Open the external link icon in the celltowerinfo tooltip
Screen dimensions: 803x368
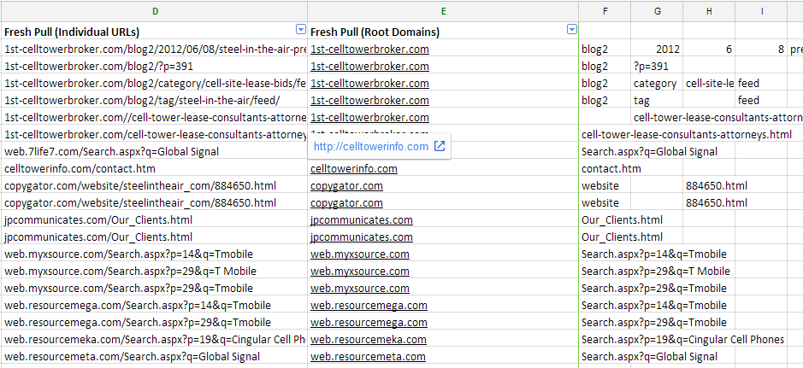(x=440, y=146)
